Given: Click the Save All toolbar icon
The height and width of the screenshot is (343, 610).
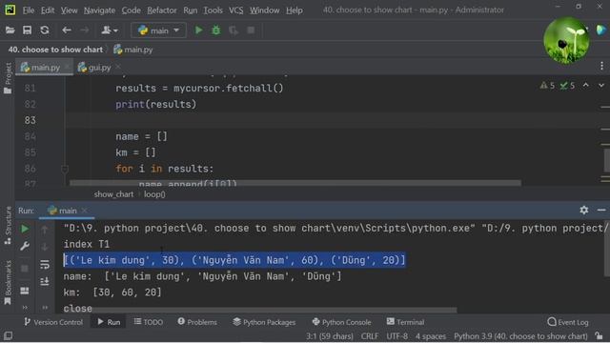Looking at the screenshot, I should pos(28,30).
